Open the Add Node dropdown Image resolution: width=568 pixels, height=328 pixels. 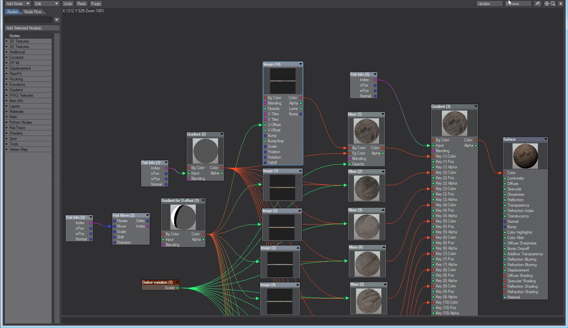(x=18, y=4)
